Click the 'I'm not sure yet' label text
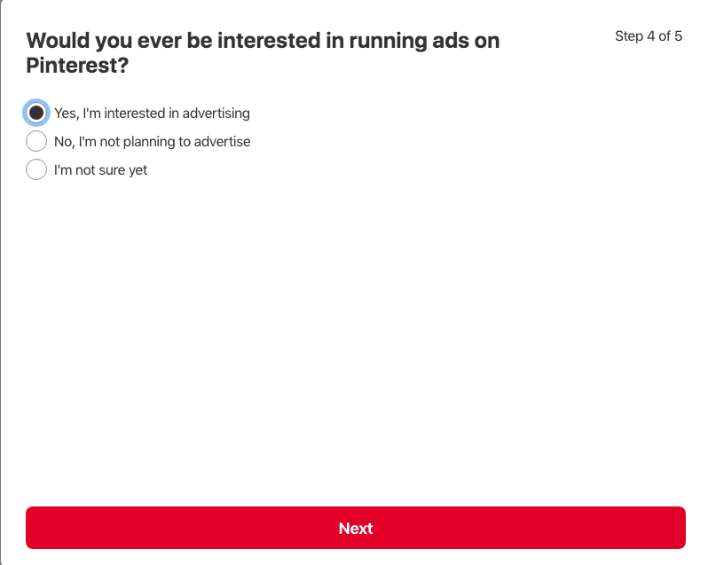Screen dimensions: 708x565 click(100, 169)
